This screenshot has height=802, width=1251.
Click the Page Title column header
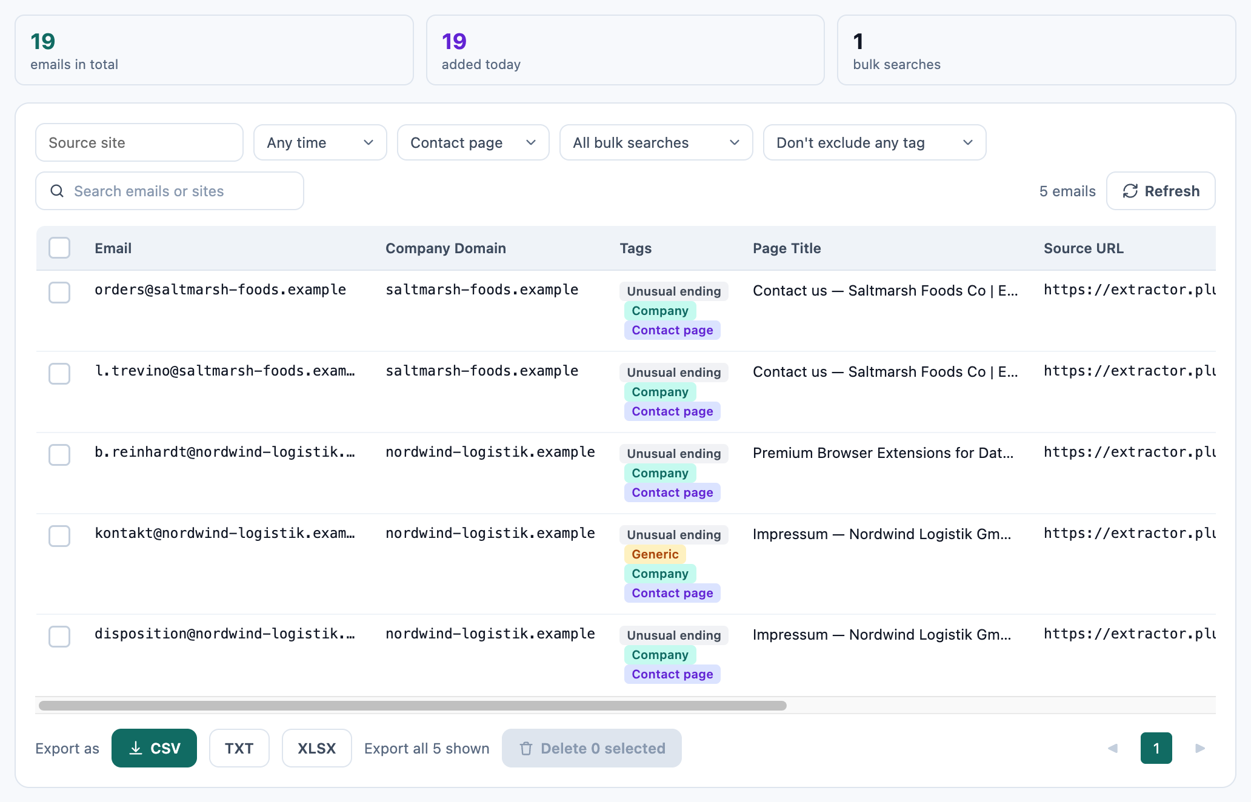(x=787, y=248)
